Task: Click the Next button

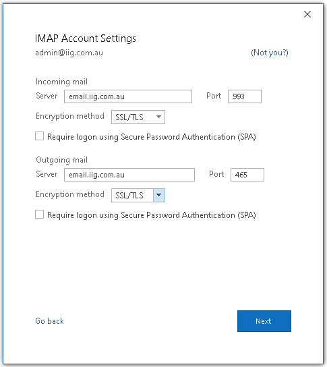Action: point(264,321)
